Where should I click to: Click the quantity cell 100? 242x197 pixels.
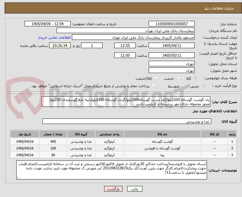(53, 148)
